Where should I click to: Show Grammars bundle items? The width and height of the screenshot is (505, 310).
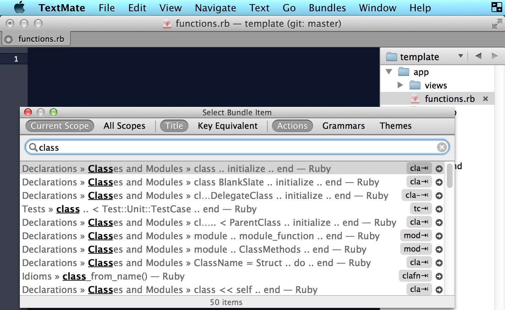point(344,126)
